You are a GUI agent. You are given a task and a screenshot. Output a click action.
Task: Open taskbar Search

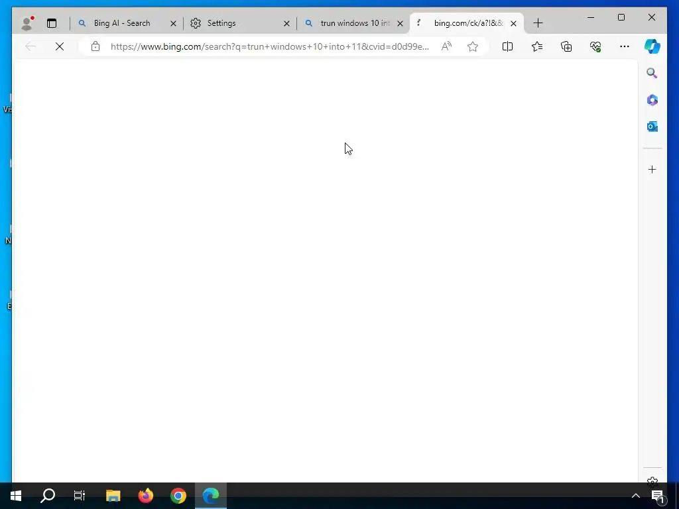(48, 496)
